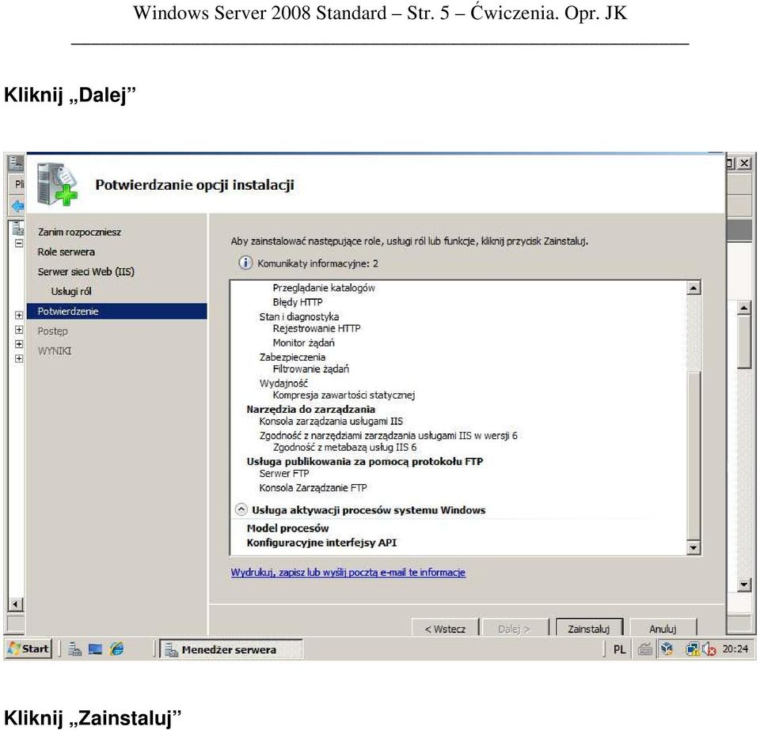Click the keyboard tray icon

point(644,649)
